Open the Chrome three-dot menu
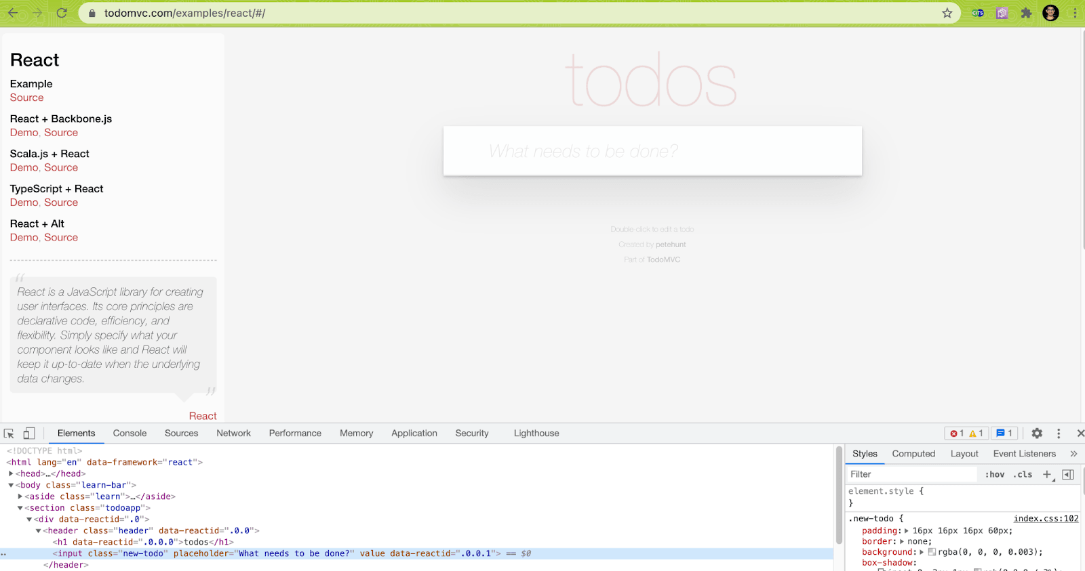The height and width of the screenshot is (571, 1085). coord(1075,13)
